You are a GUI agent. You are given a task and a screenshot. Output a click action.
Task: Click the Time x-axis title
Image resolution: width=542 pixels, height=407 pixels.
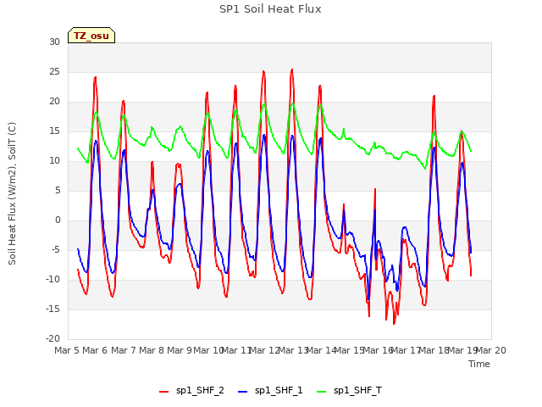point(479,364)
